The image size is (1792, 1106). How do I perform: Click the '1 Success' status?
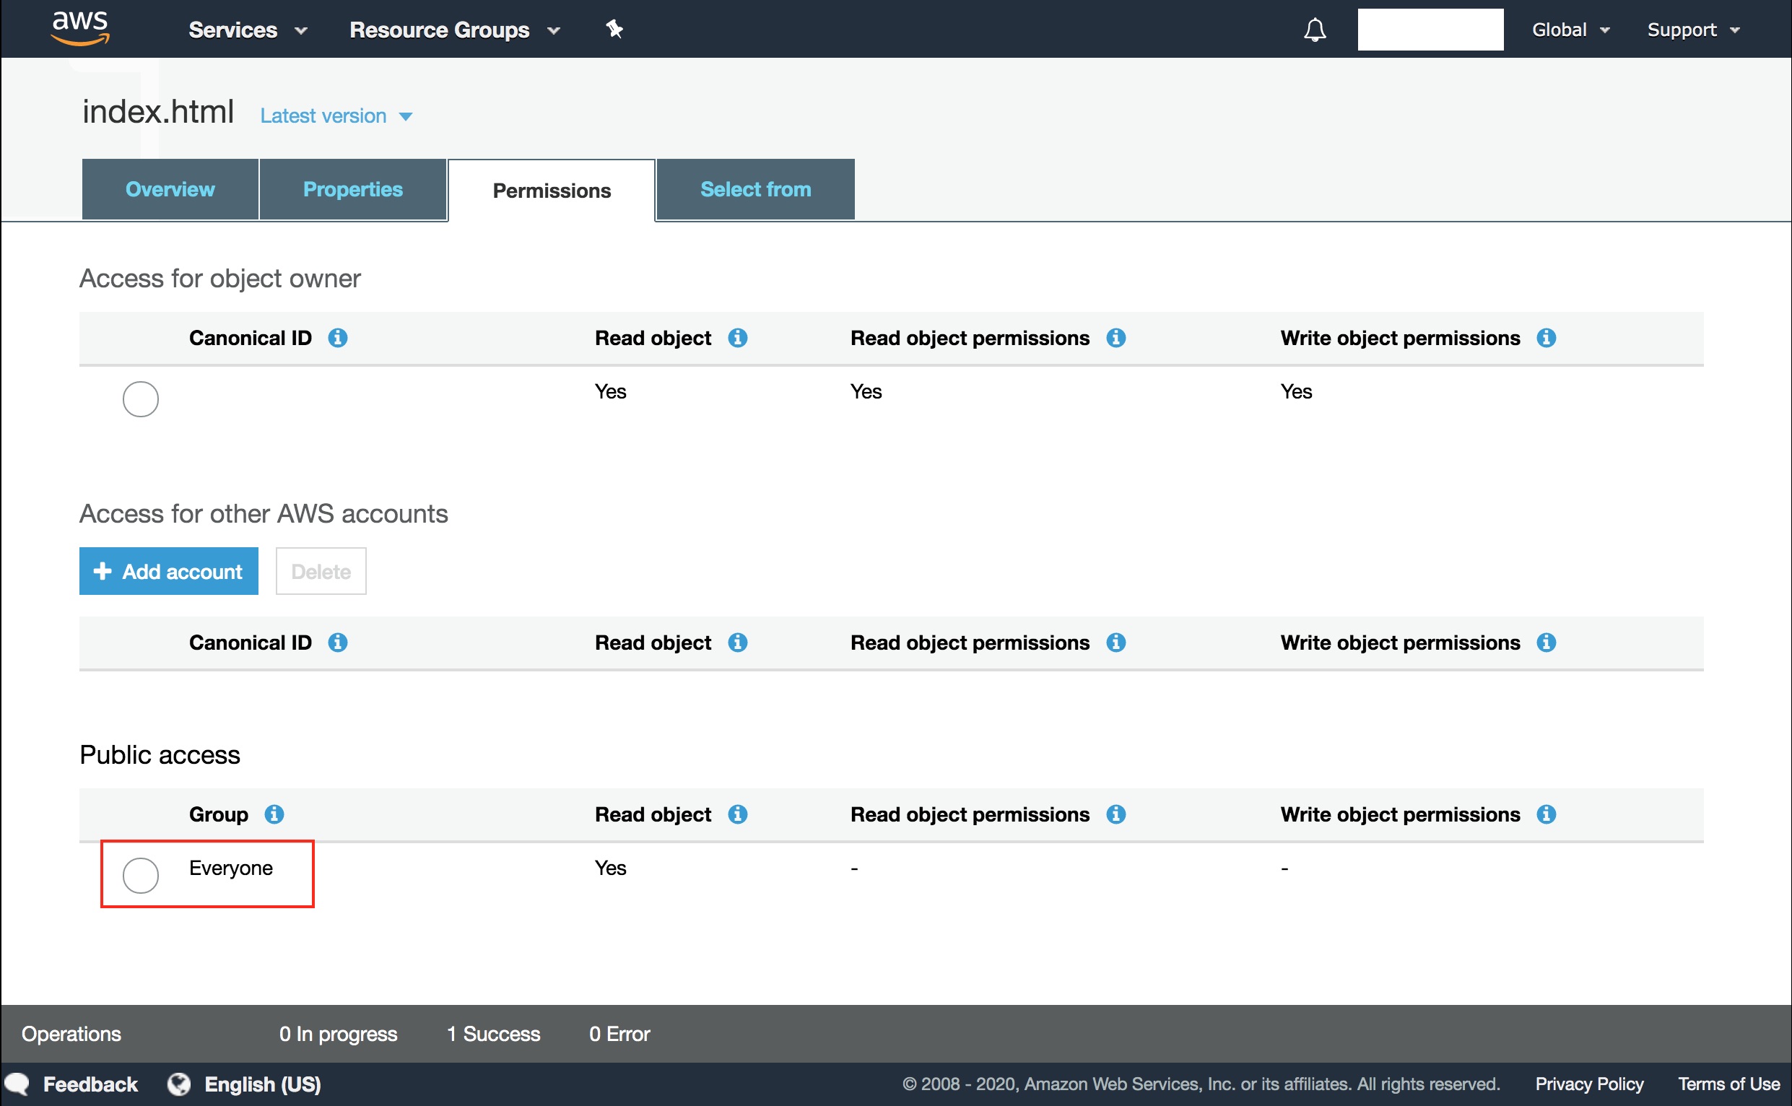tap(493, 1034)
